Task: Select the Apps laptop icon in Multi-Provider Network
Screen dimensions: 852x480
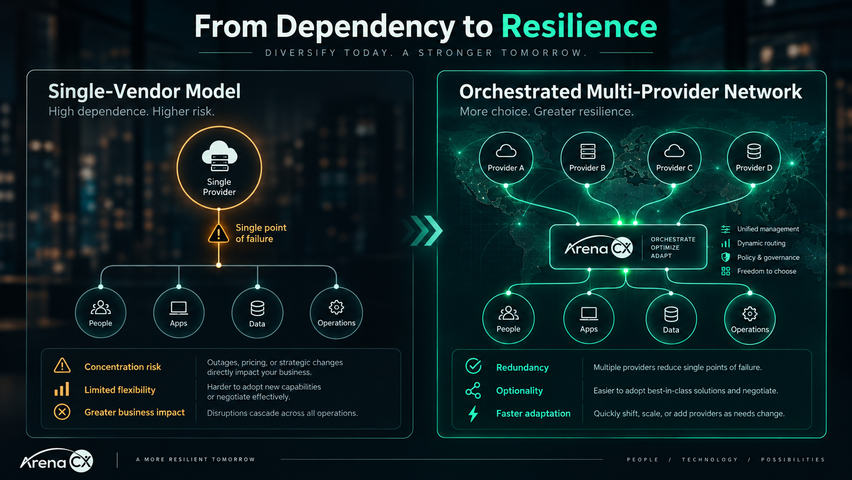Action: coord(589,314)
